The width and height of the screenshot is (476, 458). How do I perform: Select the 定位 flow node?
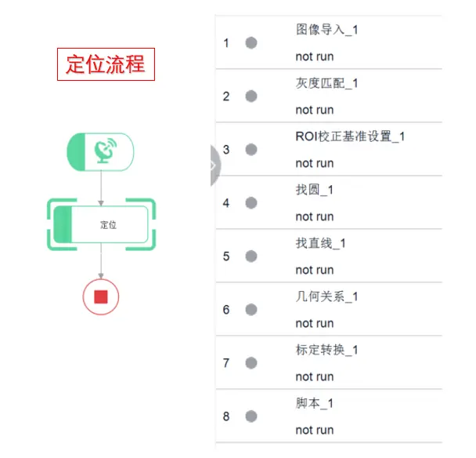101,224
